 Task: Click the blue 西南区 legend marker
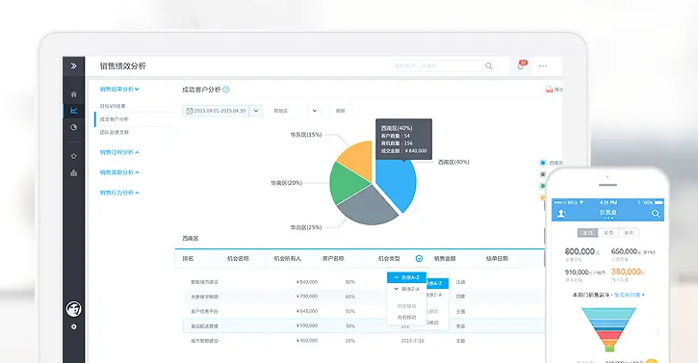tap(543, 163)
